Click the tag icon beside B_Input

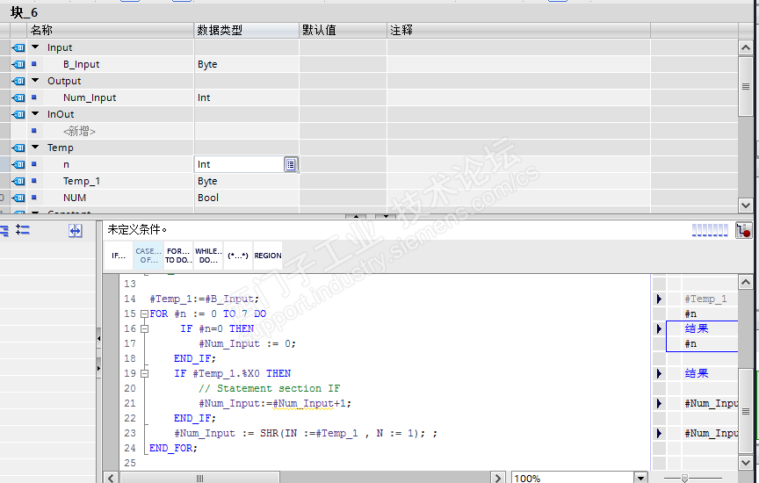point(18,64)
